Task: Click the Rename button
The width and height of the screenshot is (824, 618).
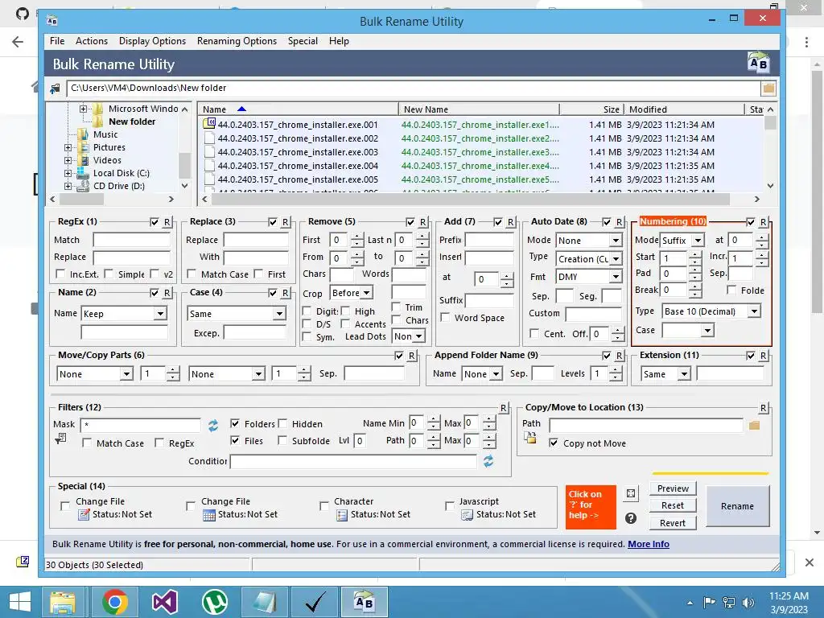Action: coord(737,506)
